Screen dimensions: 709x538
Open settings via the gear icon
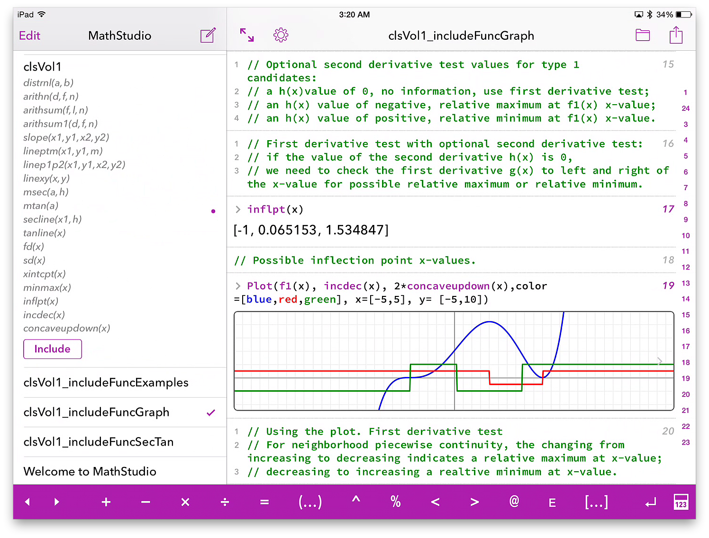(281, 35)
